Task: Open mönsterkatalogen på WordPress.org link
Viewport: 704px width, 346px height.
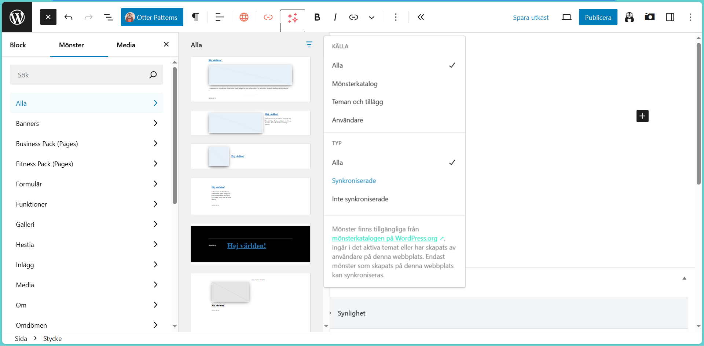Action: 385,238
